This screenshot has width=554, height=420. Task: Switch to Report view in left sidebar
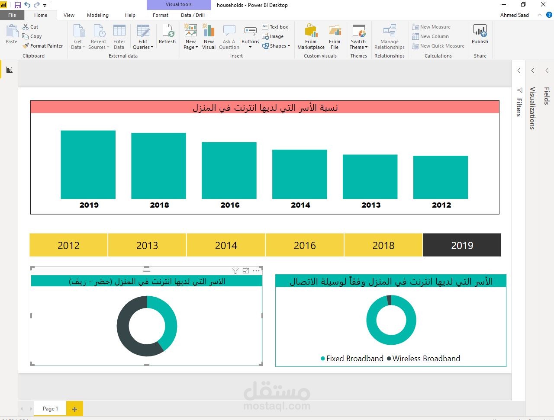point(10,70)
